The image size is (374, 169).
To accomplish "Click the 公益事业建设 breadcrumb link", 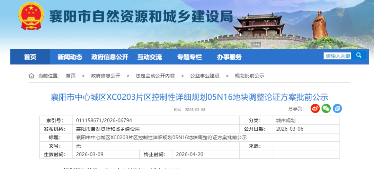I will coord(205,76).
